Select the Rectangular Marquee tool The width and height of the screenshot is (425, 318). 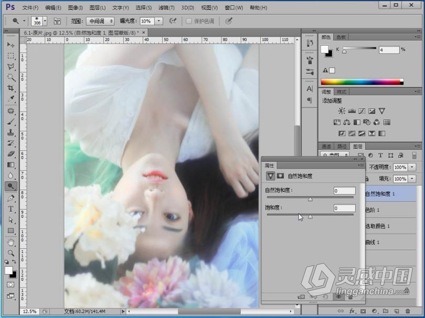10,56
